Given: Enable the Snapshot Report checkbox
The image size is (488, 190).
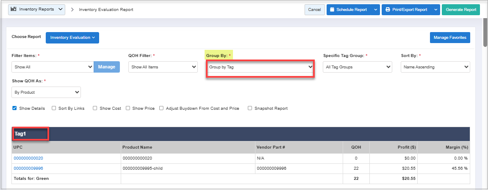Looking at the screenshot, I should click(250, 109).
